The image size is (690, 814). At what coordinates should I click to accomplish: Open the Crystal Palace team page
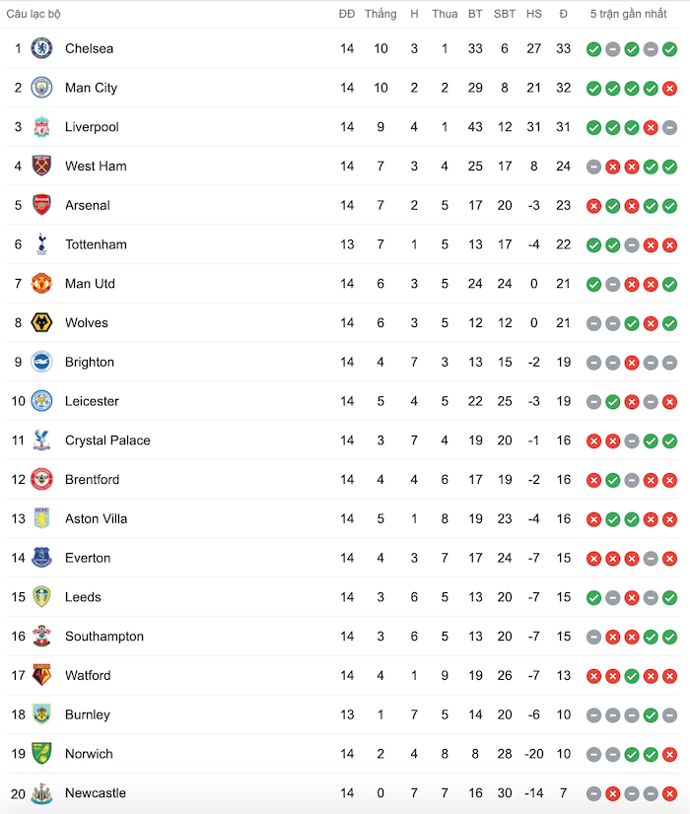[107, 441]
